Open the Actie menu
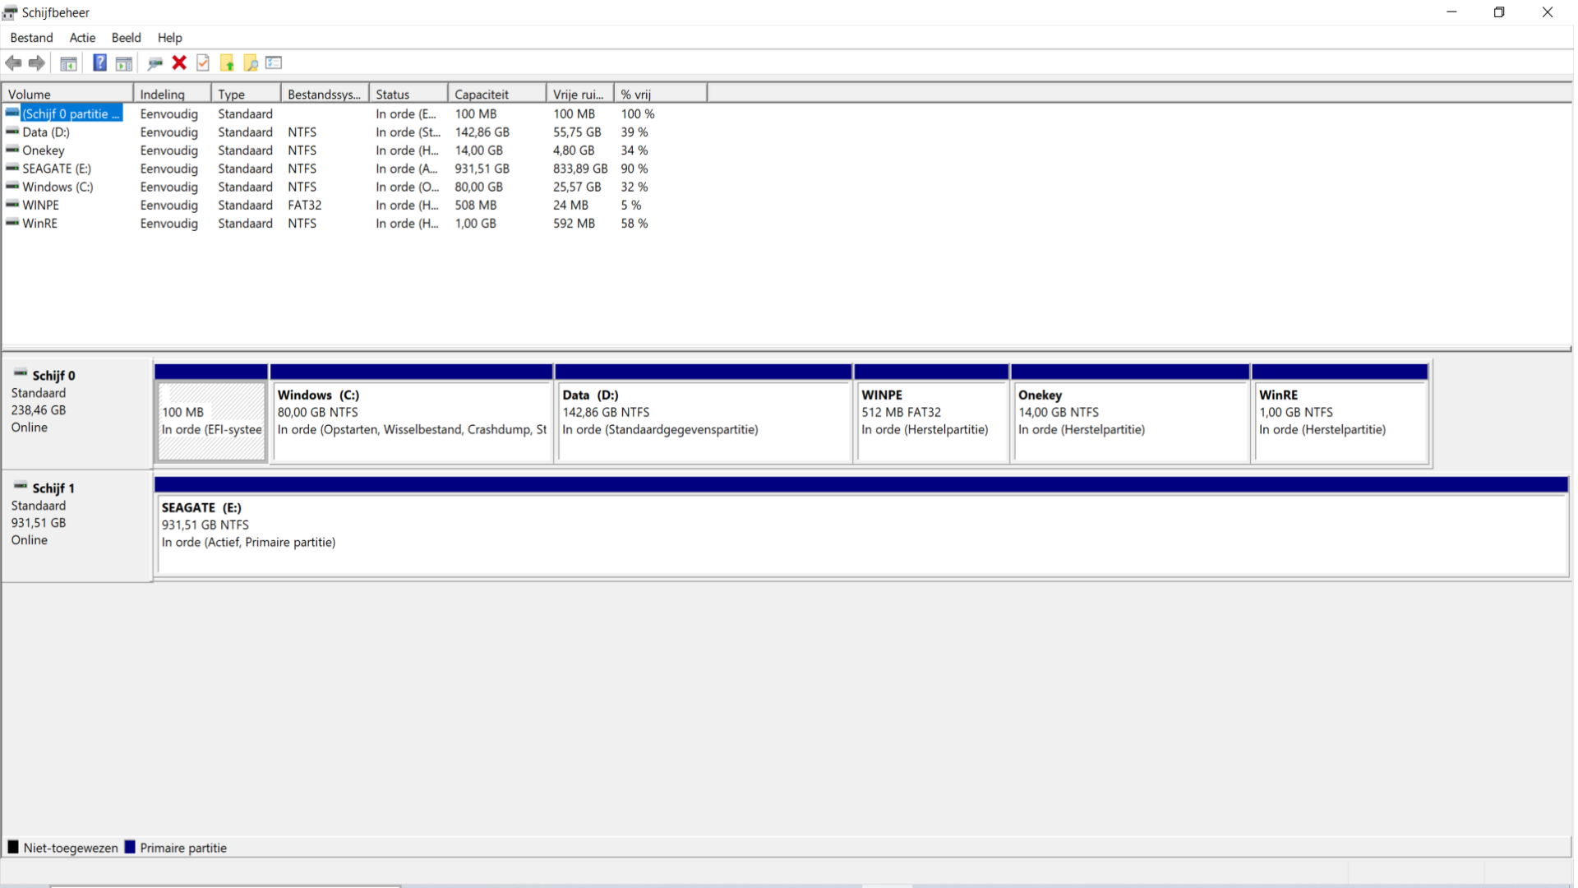Image resolution: width=1578 pixels, height=888 pixels. tap(82, 38)
